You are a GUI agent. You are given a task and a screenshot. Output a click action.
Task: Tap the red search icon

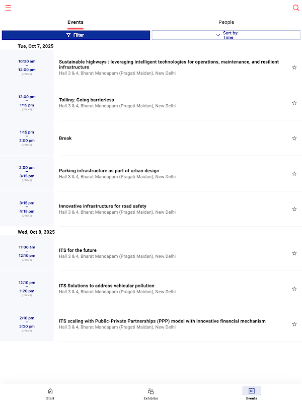296,8
